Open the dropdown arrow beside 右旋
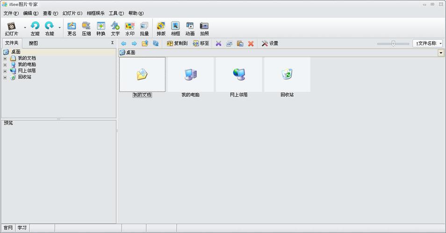 tap(59, 27)
